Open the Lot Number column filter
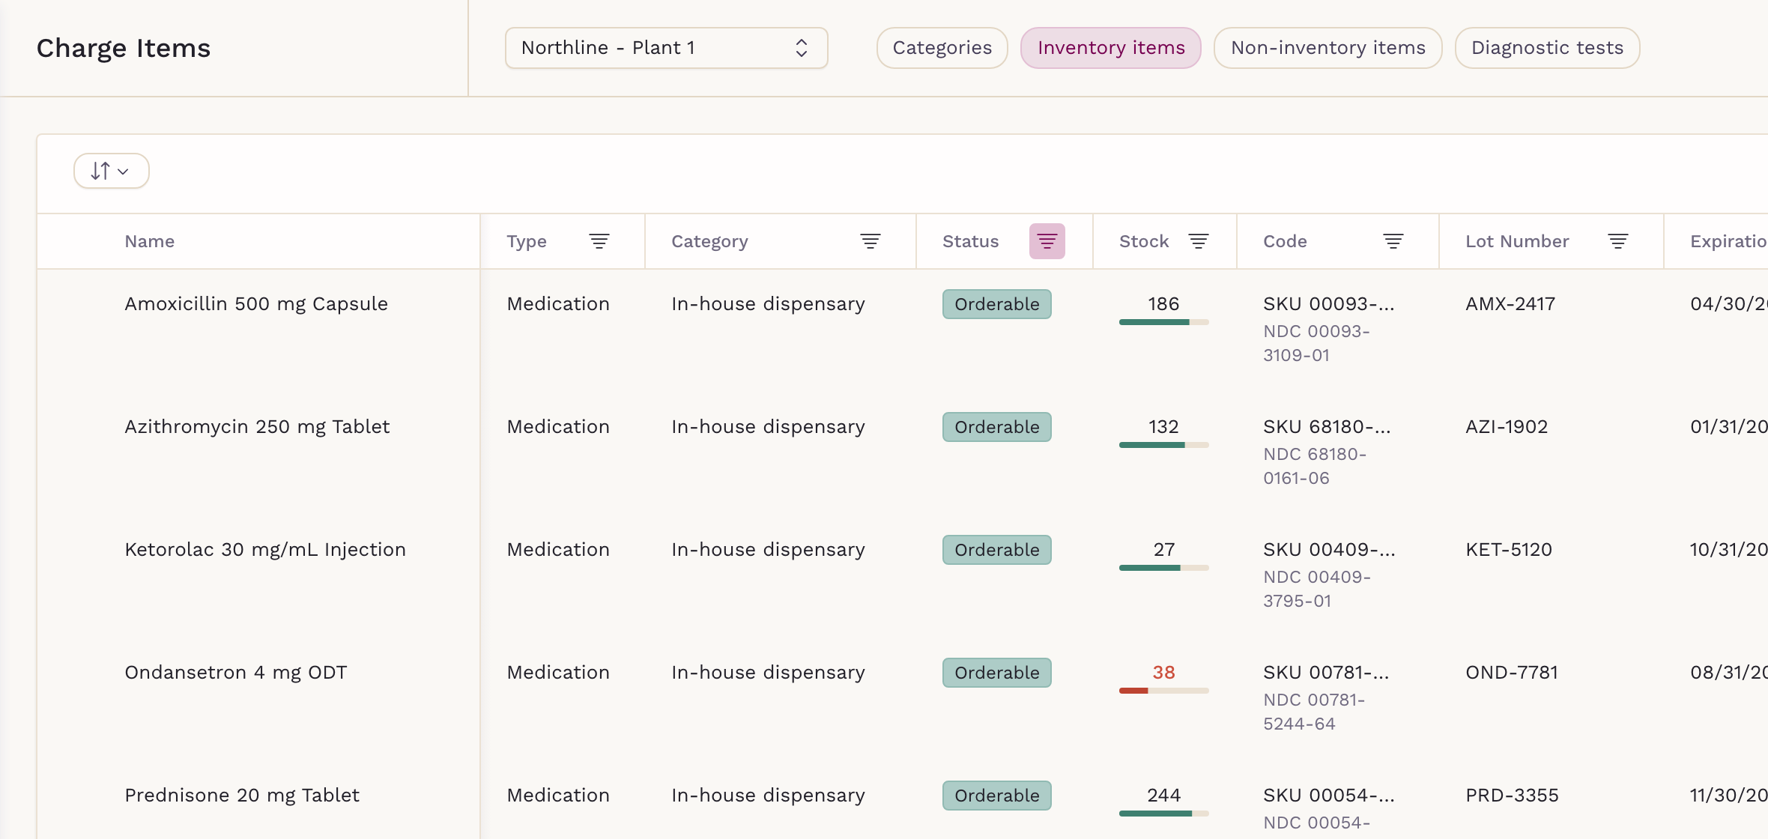The image size is (1768, 839). [1617, 241]
